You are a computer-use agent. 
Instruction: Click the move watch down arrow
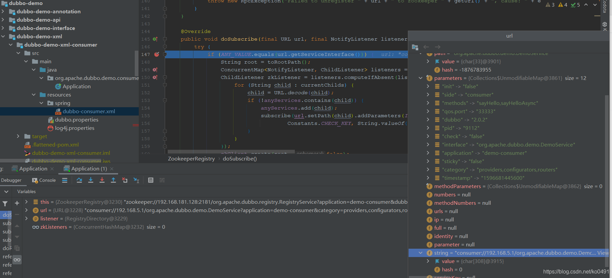[17, 237]
